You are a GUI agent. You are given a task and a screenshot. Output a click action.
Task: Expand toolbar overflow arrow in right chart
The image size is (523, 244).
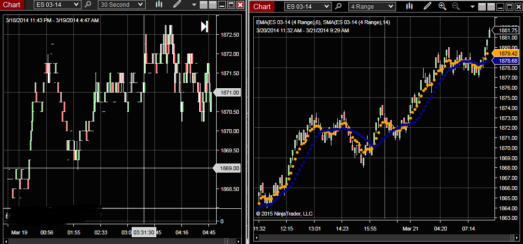click(x=472, y=7)
